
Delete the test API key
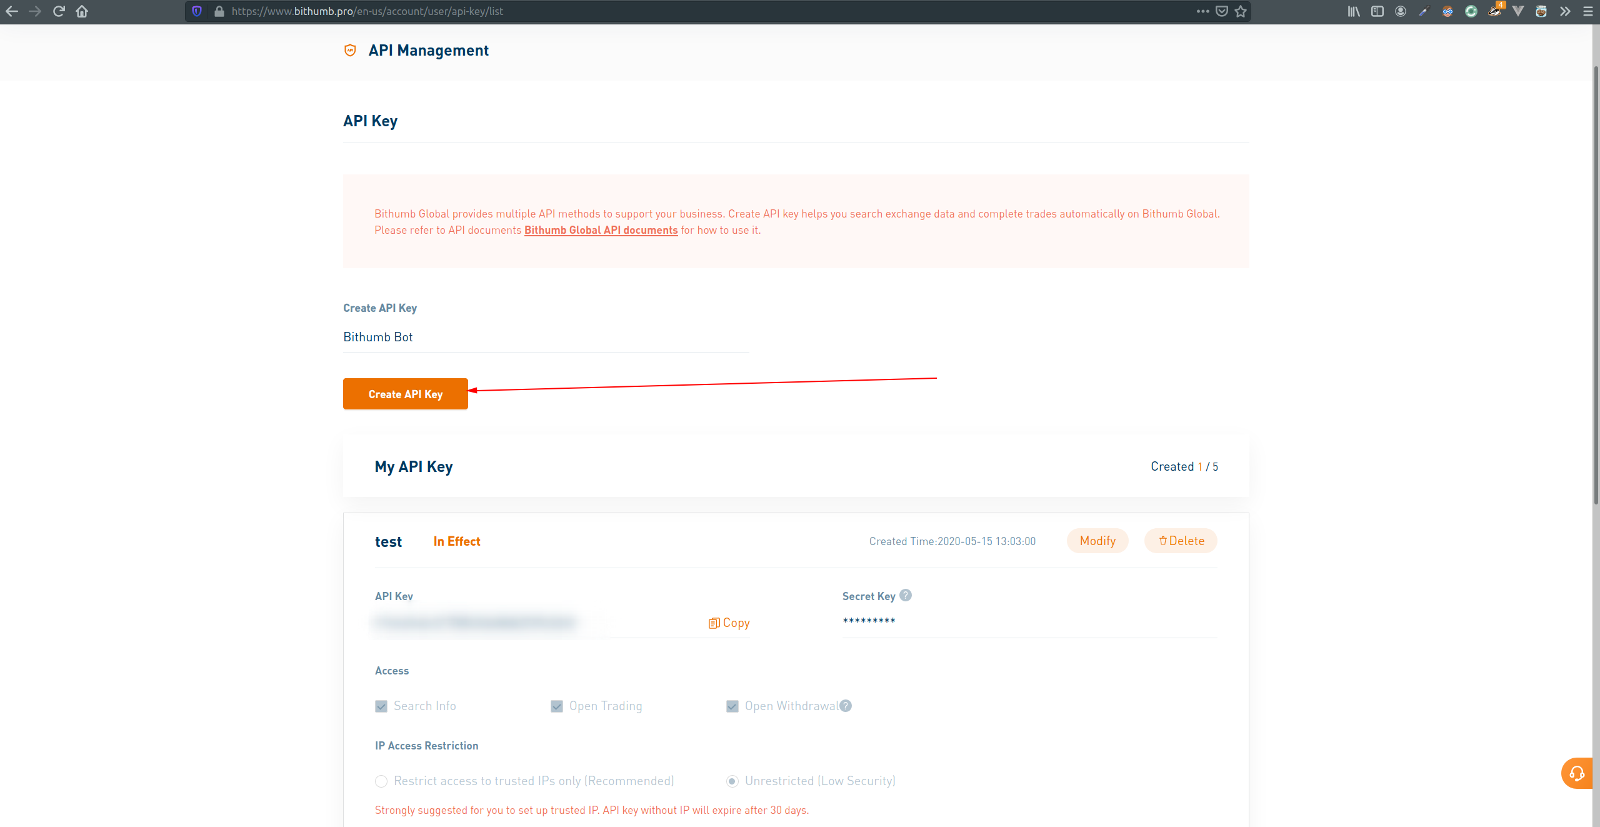[x=1181, y=541]
